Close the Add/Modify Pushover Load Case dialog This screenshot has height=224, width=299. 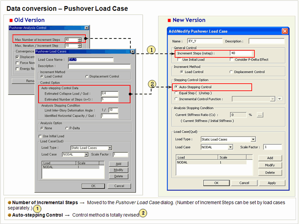point(284,31)
